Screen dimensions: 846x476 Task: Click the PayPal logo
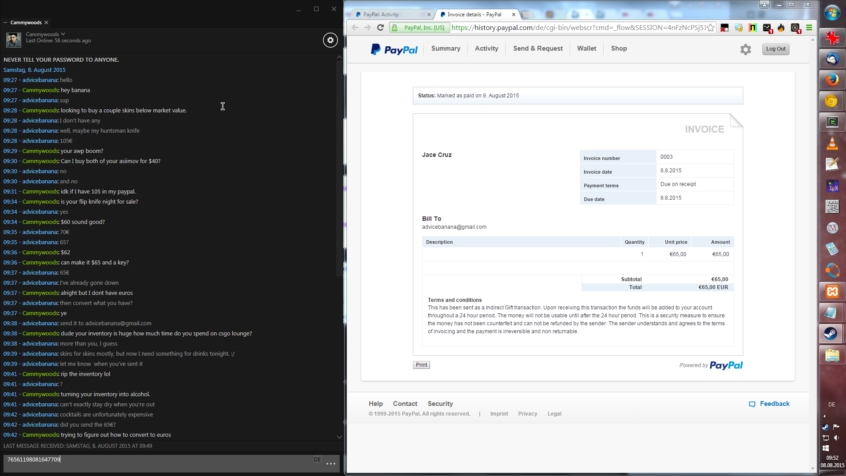[x=394, y=49]
